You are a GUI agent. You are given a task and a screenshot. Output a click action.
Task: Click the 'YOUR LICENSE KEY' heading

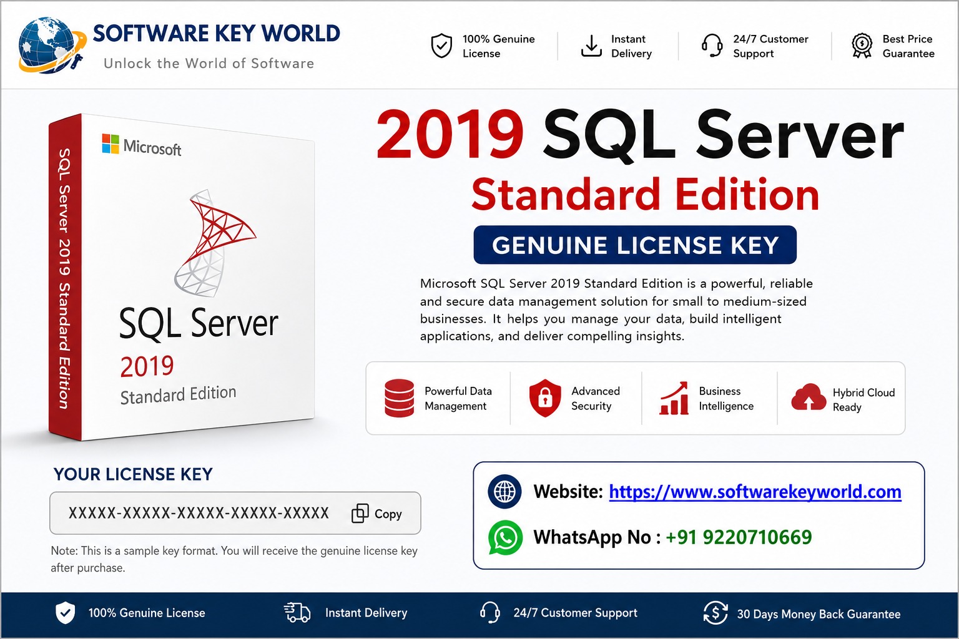(133, 474)
